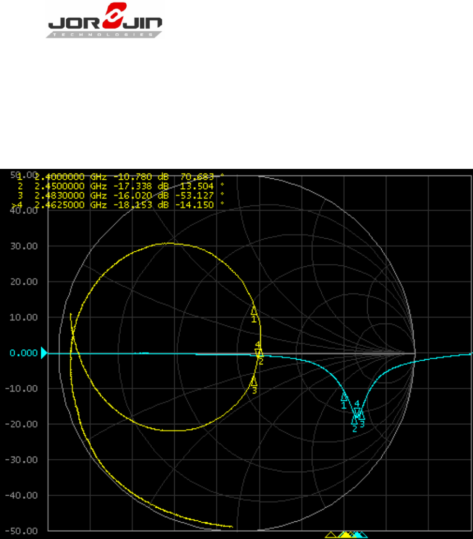
Task: Click the -30.00 y-axis label
Action: (21, 460)
